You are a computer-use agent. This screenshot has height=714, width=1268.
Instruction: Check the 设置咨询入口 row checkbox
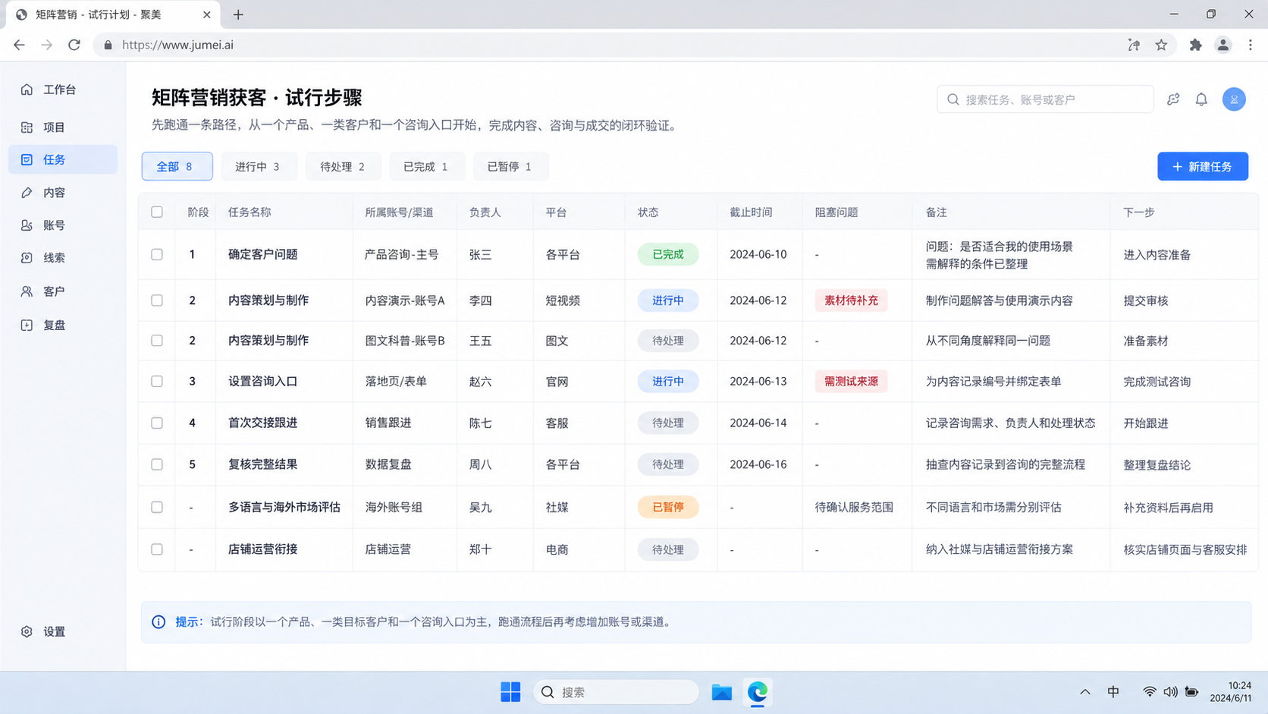click(x=157, y=382)
